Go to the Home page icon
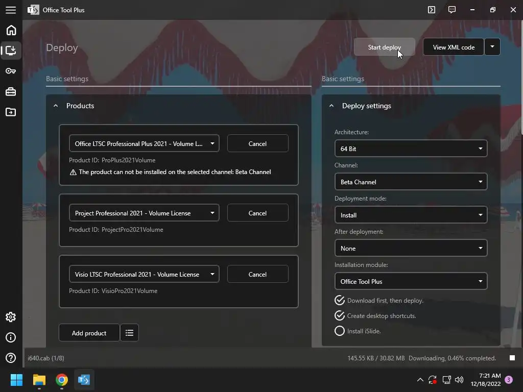The width and height of the screenshot is (523, 392). pos(11,30)
